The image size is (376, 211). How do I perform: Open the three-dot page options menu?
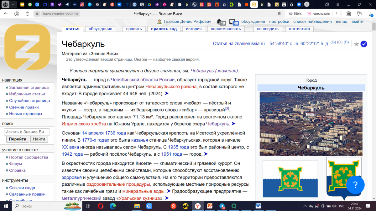tap(337, 14)
